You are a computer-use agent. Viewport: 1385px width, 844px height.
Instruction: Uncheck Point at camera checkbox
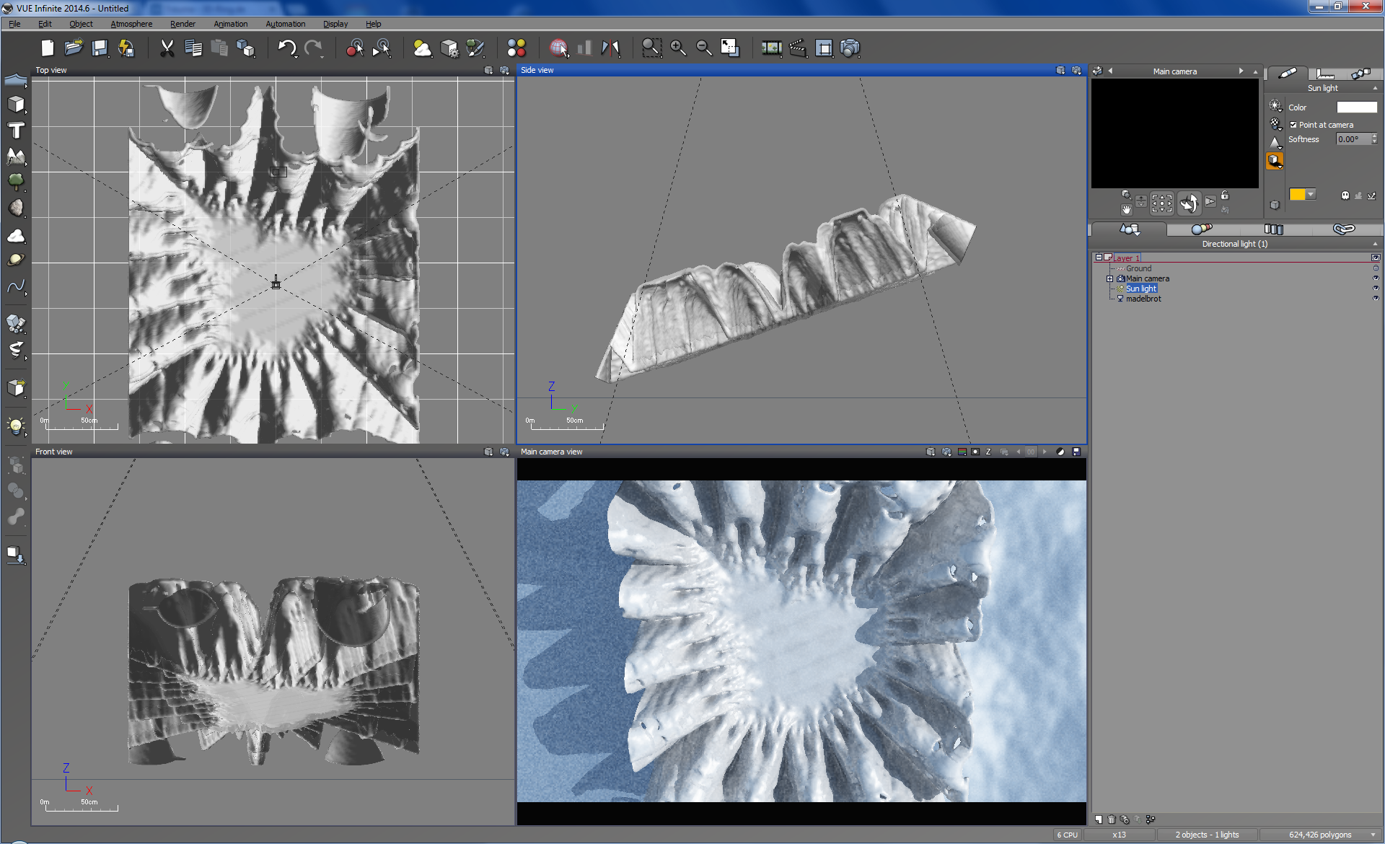1293,125
